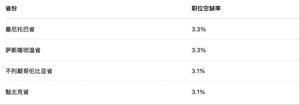
Task: Click the 3.1% value for 魁北克省
Action: coord(198,92)
